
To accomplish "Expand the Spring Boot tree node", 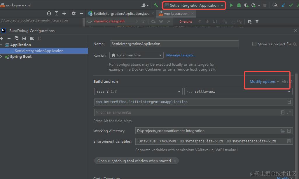I will (1, 56).
